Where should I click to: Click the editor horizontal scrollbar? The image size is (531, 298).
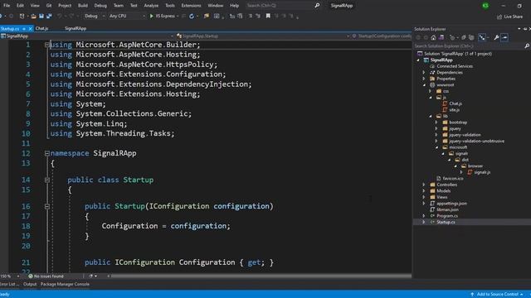[x=261, y=276]
